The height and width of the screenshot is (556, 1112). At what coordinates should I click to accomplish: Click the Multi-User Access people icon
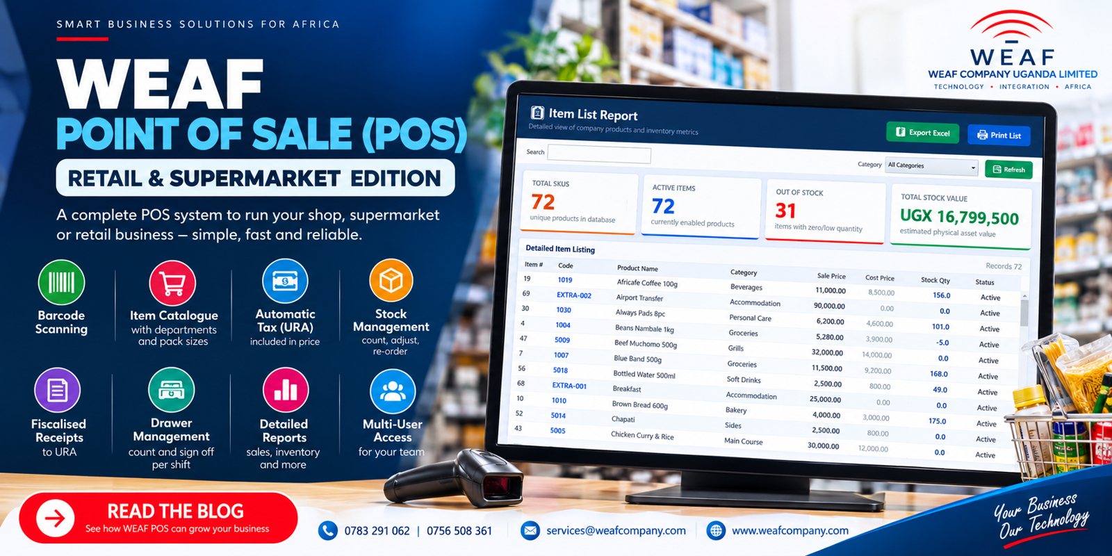coord(393,391)
